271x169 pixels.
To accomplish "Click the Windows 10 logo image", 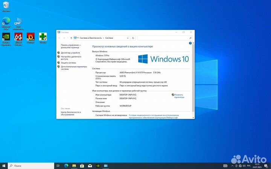I will coord(163,59).
